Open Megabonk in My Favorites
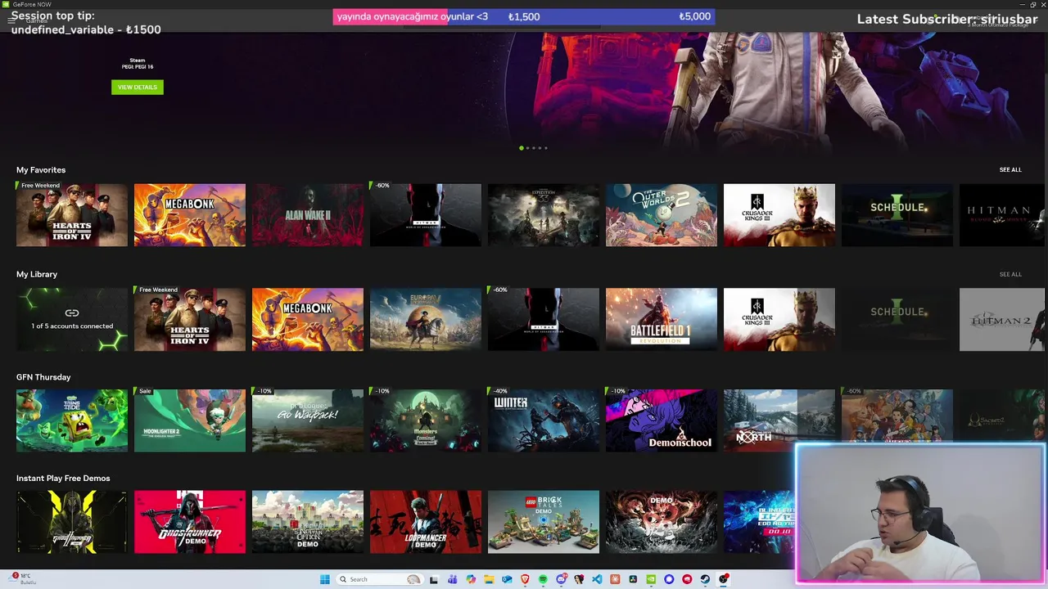This screenshot has height=589, width=1048. point(190,215)
